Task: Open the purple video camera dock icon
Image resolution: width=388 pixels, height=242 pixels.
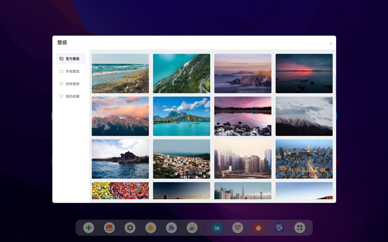Action: pyautogui.click(x=279, y=228)
